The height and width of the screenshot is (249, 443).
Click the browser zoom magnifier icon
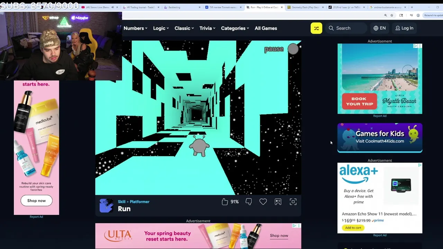386,15
